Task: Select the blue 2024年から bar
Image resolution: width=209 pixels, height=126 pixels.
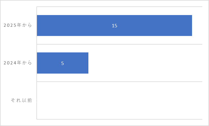Action: point(63,63)
